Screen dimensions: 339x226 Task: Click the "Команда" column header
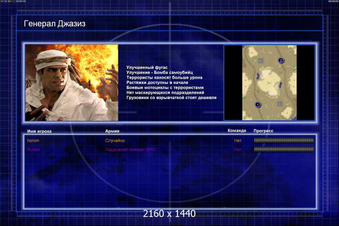237,130
